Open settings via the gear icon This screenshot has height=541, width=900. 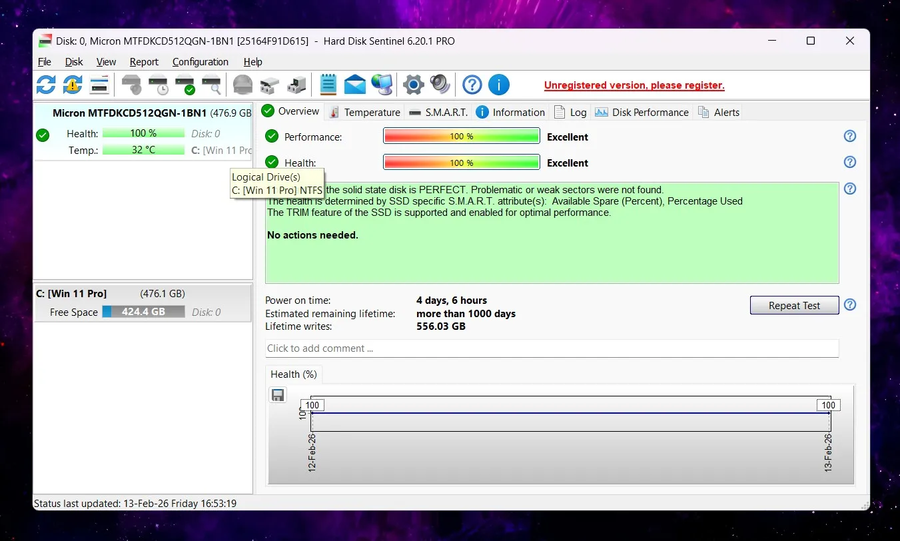pos(414,85)
